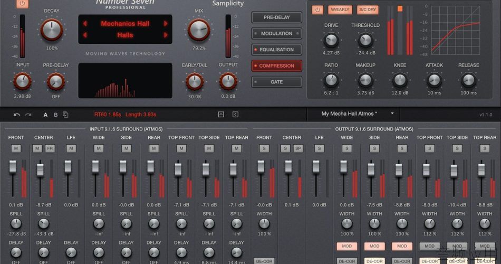
Task: Toggle the FR button on CENTER input
Action: 50,148
